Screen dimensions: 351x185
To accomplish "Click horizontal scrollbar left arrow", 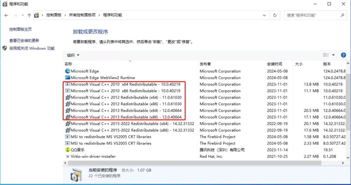I will tap(65, 163).
